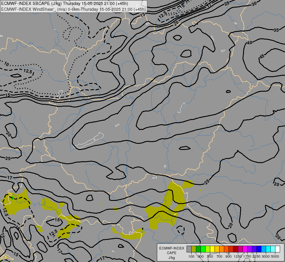Select the 900 legend tick value
This screenshot has height=262, width=285.
pyautogui.click(x=229, y=256)
